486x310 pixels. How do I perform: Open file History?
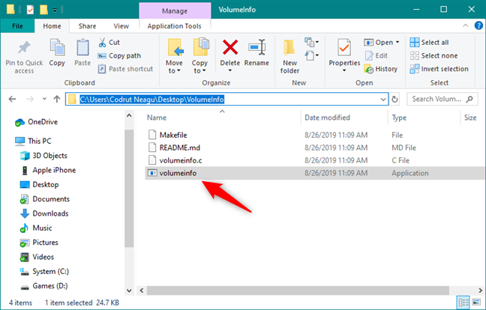coord(381,69)
